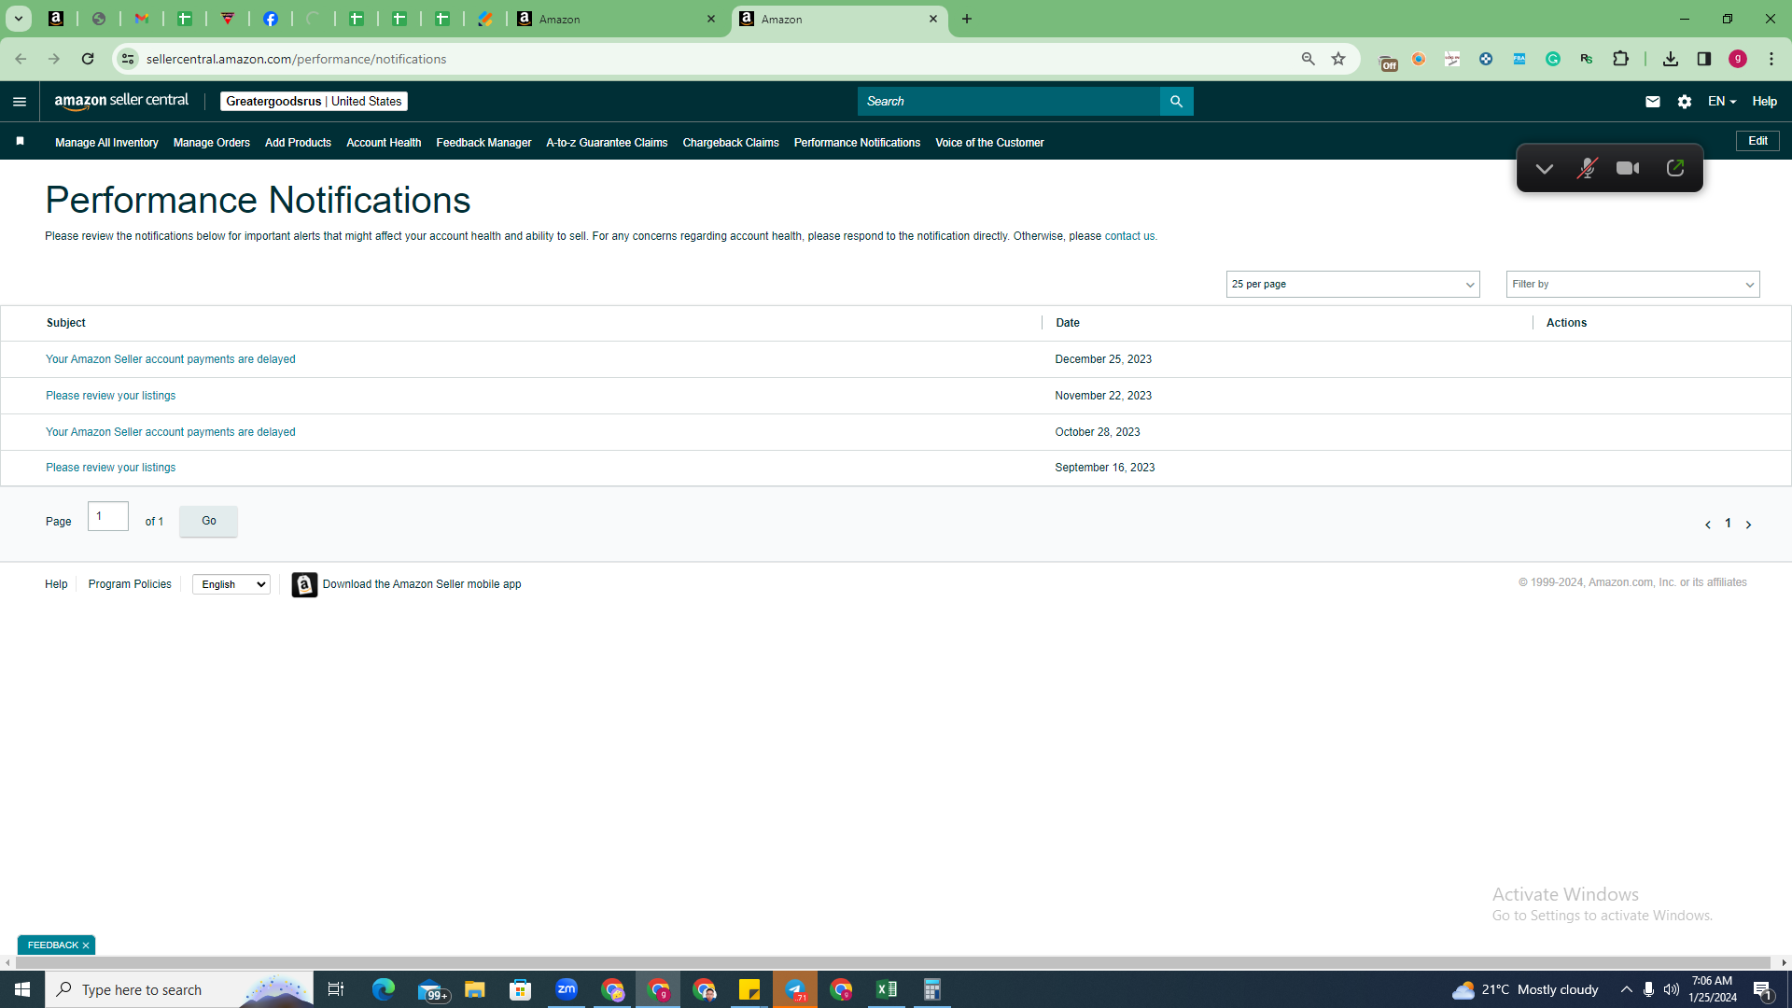1792x1008 pixels.
Task: View site information icon in address bar
Action: [128, 59]
